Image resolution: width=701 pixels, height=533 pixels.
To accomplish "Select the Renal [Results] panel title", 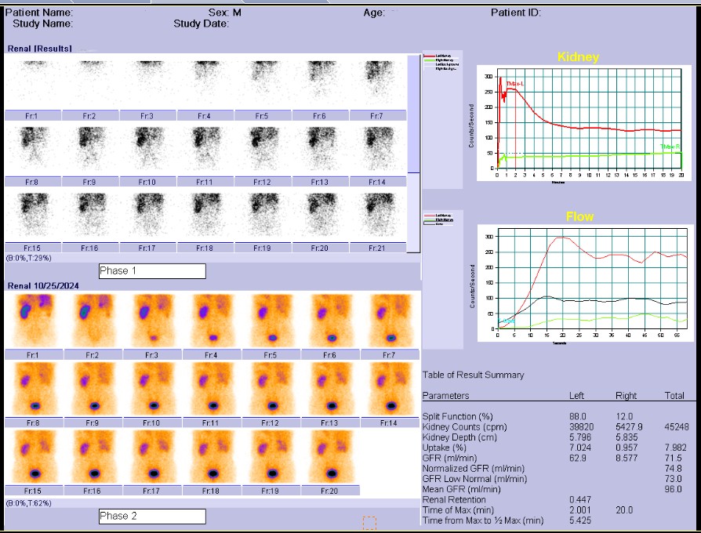I will point(39,49).
